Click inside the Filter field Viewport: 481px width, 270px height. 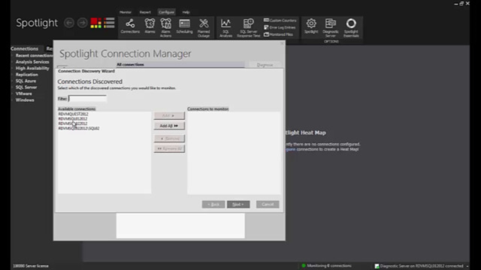(86, 98)
